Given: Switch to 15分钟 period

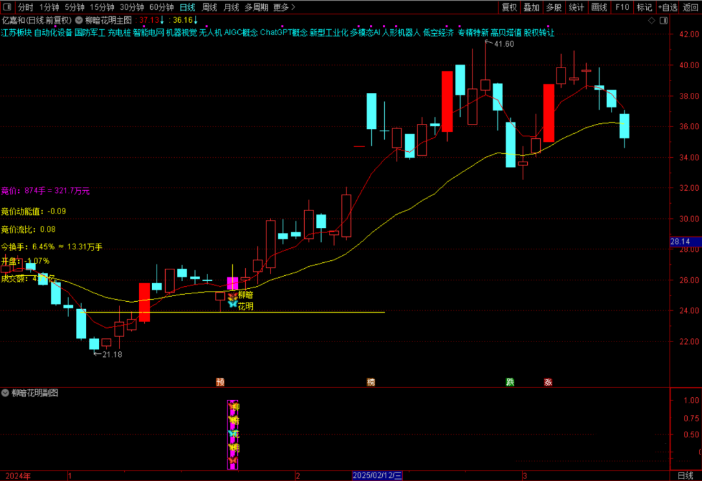Looking at the screenshot, I should 101,7.
